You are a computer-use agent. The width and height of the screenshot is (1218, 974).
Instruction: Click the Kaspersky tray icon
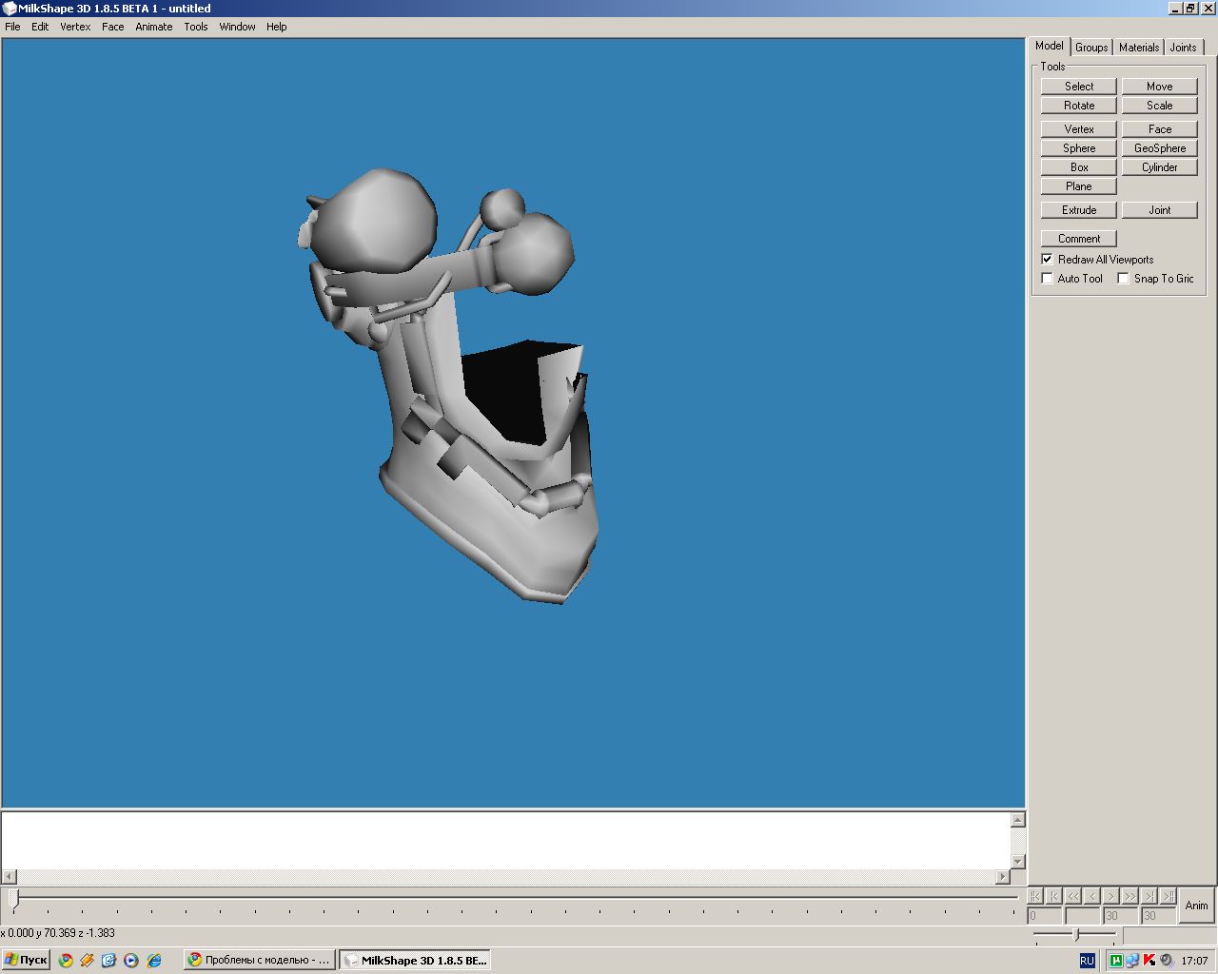click(x=1149, y=961)
